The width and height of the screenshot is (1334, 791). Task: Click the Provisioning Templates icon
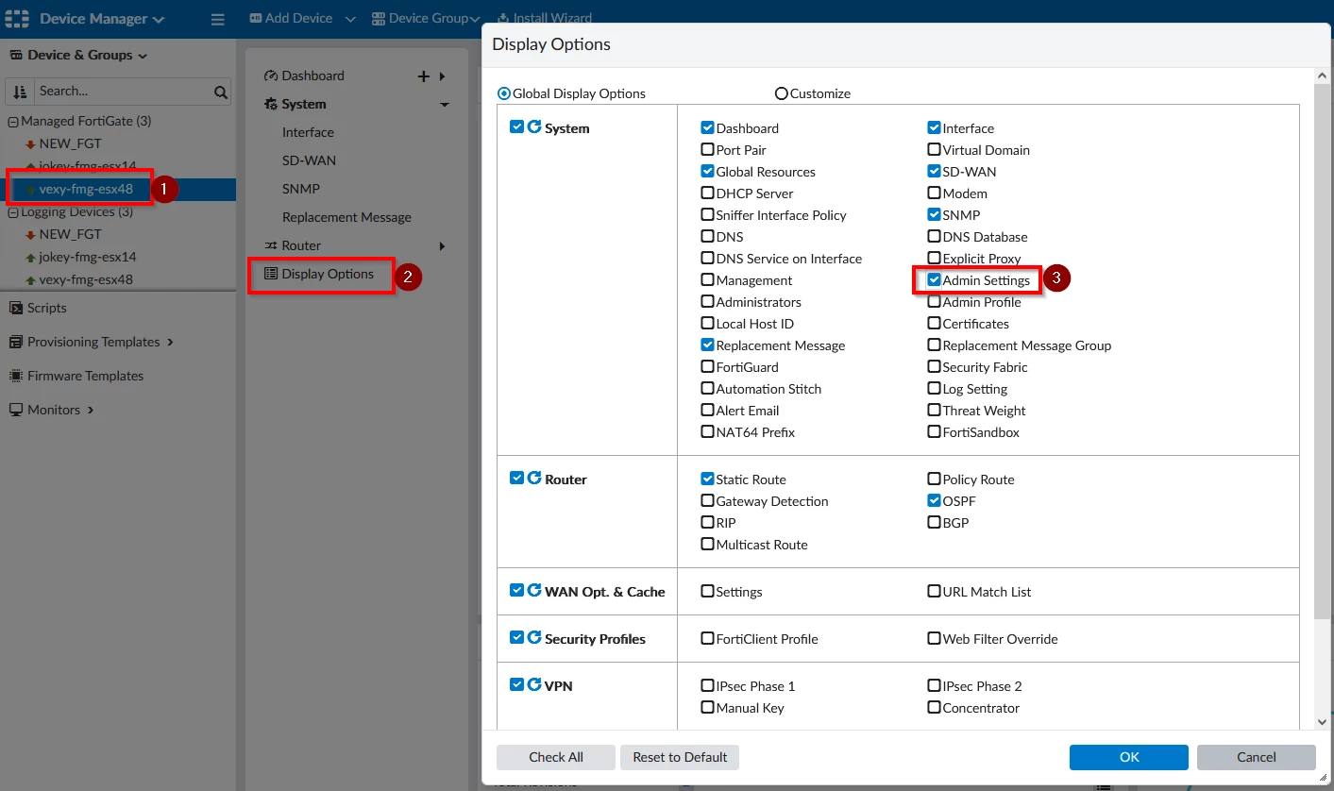pos(16,342)
